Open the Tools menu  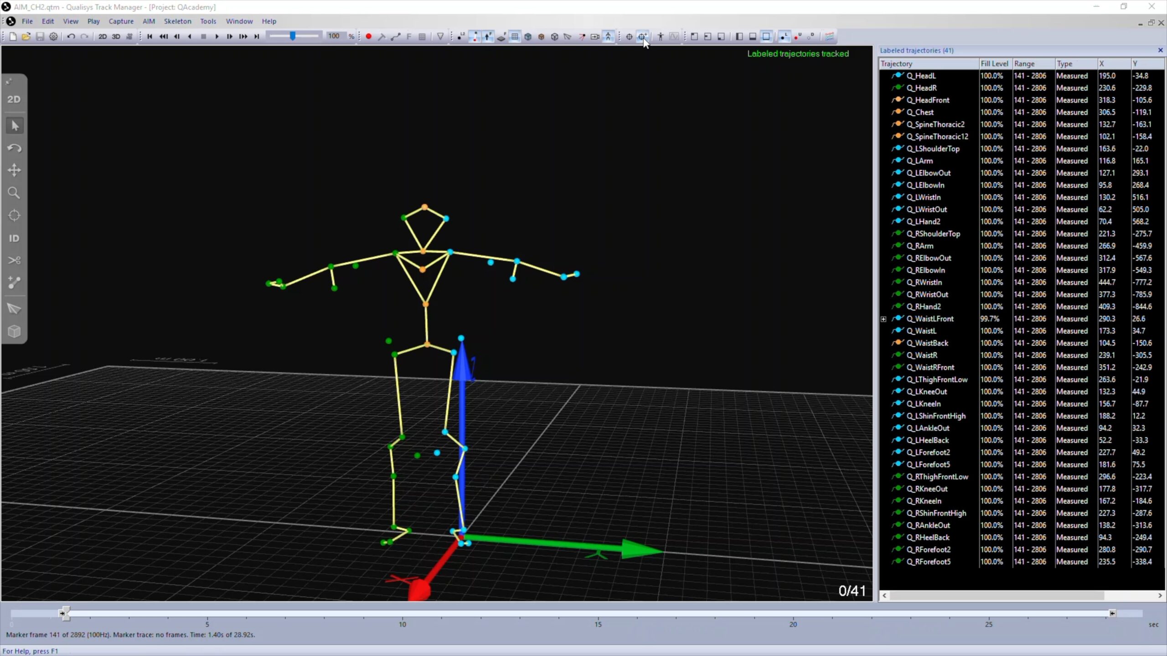click(208, 21)
